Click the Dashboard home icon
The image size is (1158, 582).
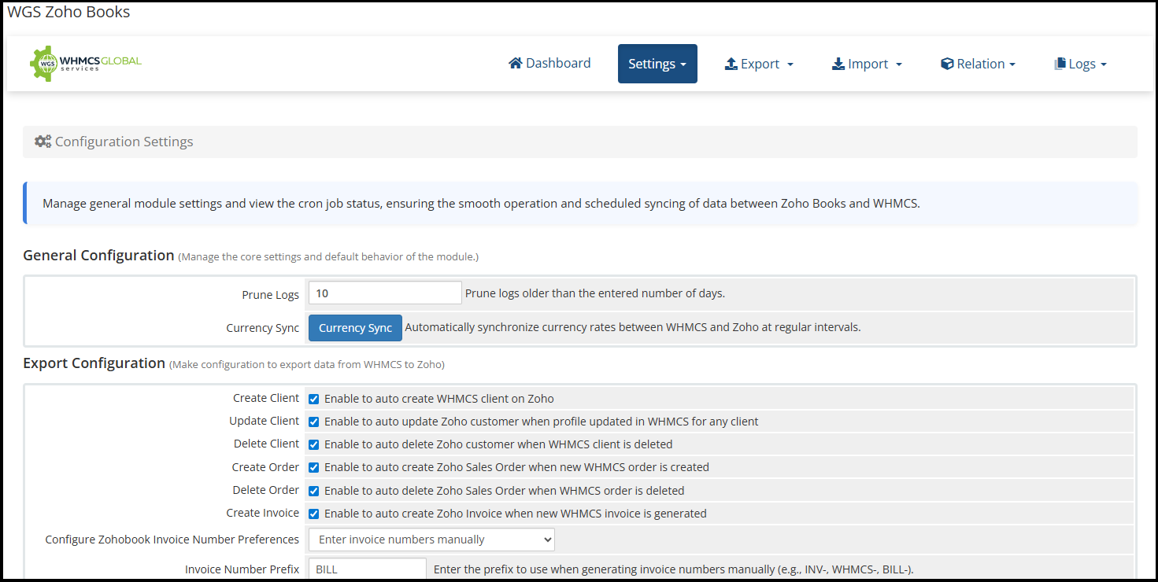click(516, 64)
